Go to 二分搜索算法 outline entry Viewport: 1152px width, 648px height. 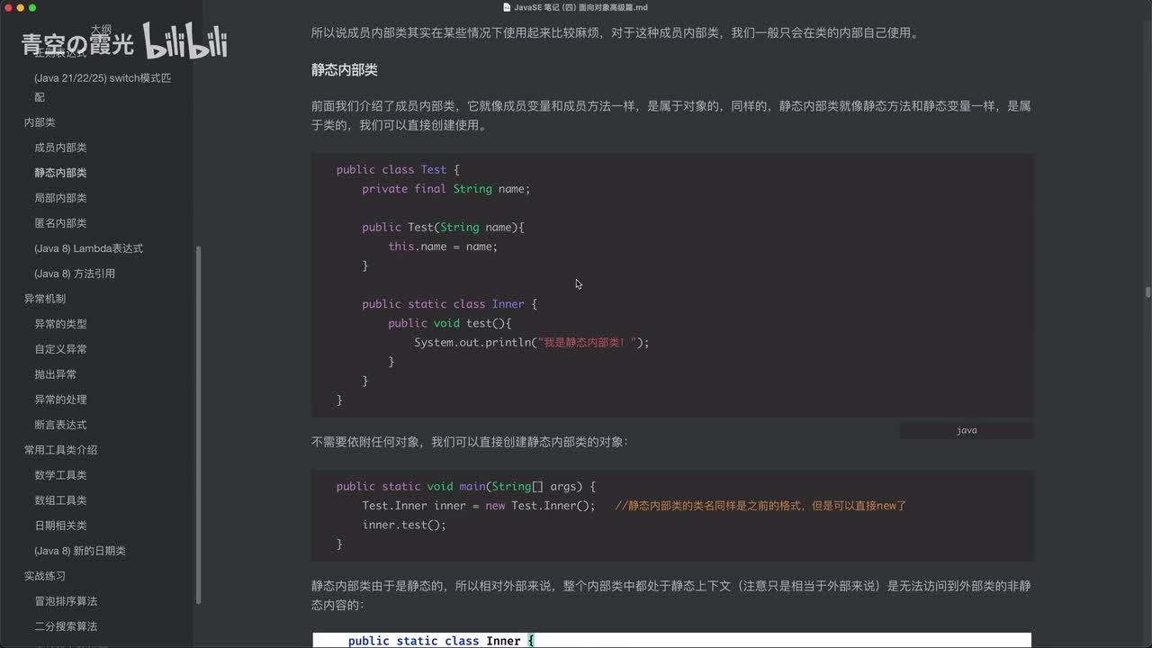66,626
